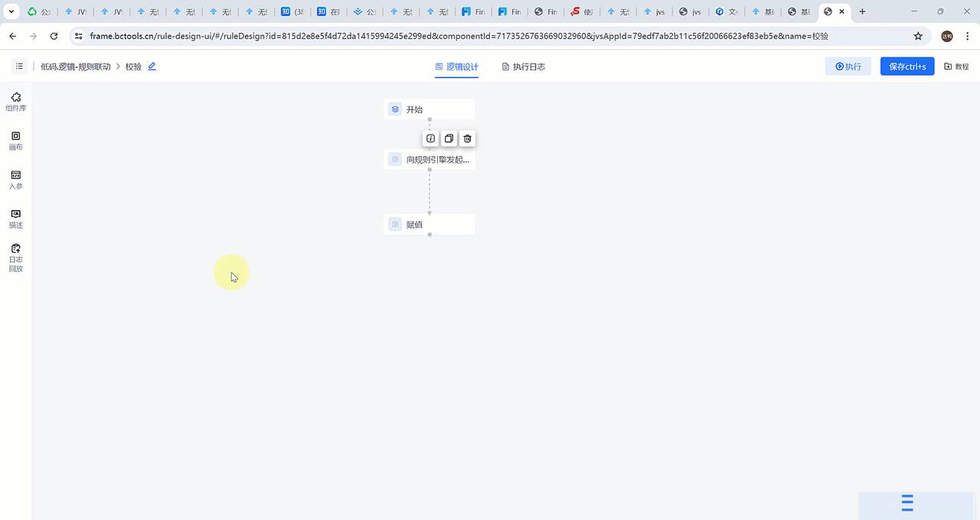Open the blue menu icon at bottom right

click(x=906, y=503)
